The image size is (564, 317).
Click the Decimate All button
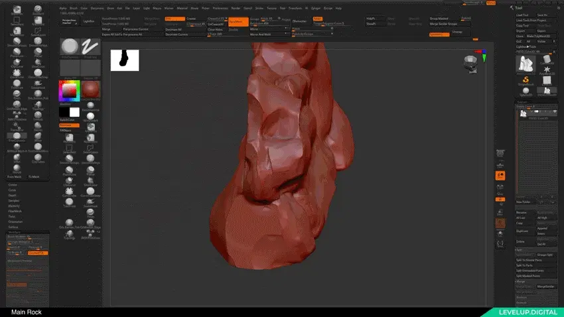click(185, 29)
